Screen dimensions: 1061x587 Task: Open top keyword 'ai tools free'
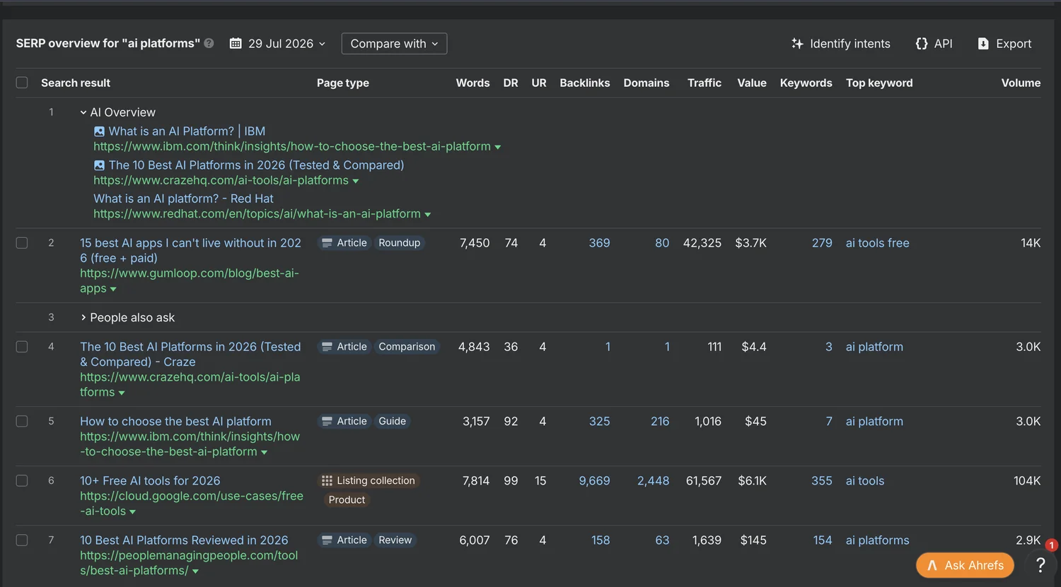click(x=877, y=243)
